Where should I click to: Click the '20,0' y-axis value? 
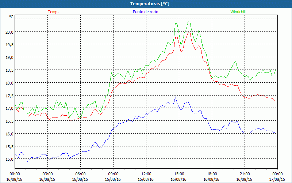pos(9,32)
